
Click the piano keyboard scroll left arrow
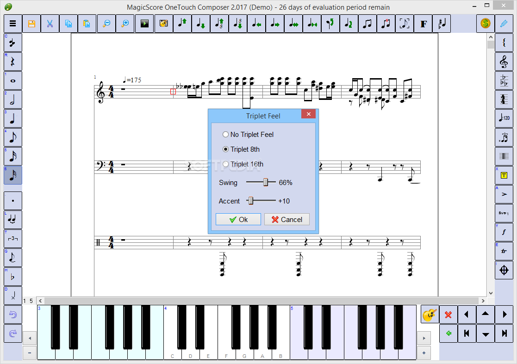30,338
